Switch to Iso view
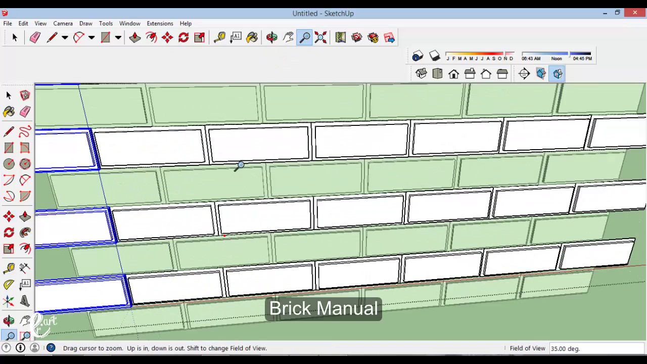Screen dimensions: 647x364 click(x=421, y=74)
